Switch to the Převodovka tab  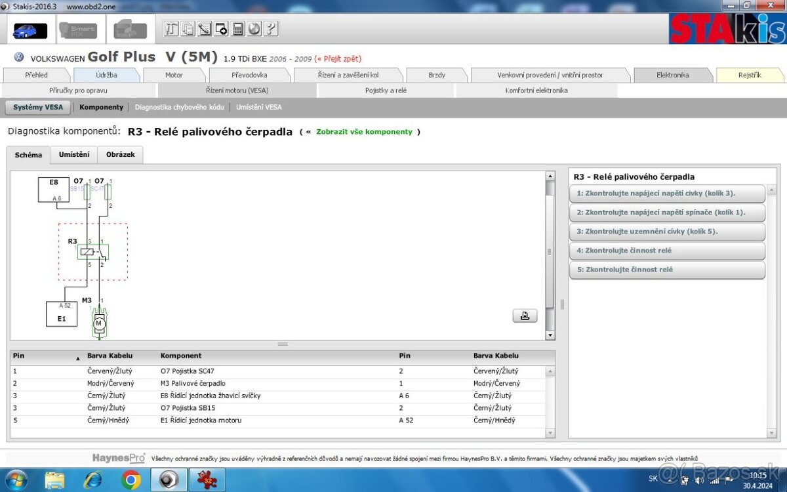pos(249,75)
